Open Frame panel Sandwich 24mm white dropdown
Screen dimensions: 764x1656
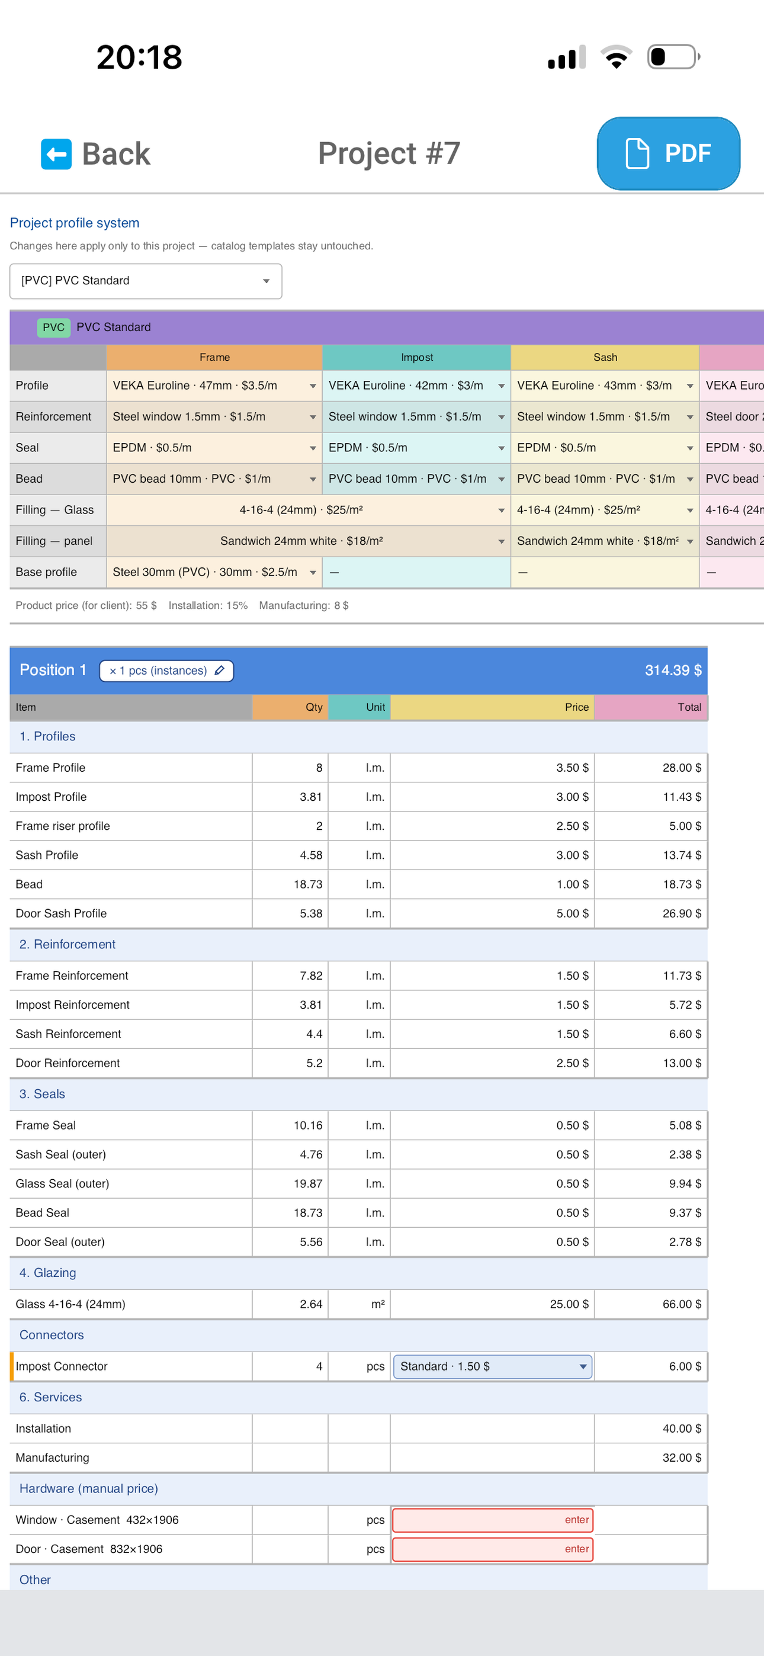(x=309, y=541)
